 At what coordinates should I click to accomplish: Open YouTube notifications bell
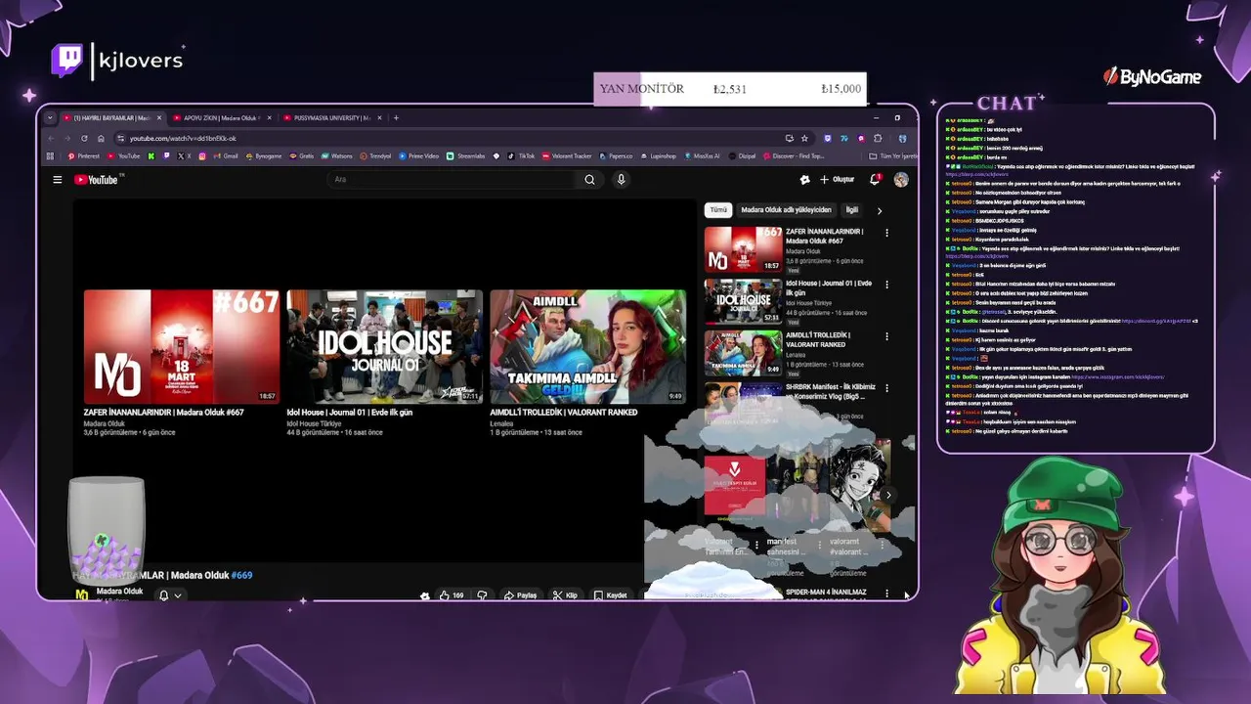pos(876,180)
